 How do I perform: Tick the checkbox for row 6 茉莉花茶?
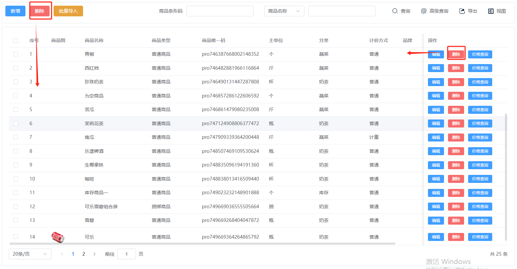click(16, 123)
